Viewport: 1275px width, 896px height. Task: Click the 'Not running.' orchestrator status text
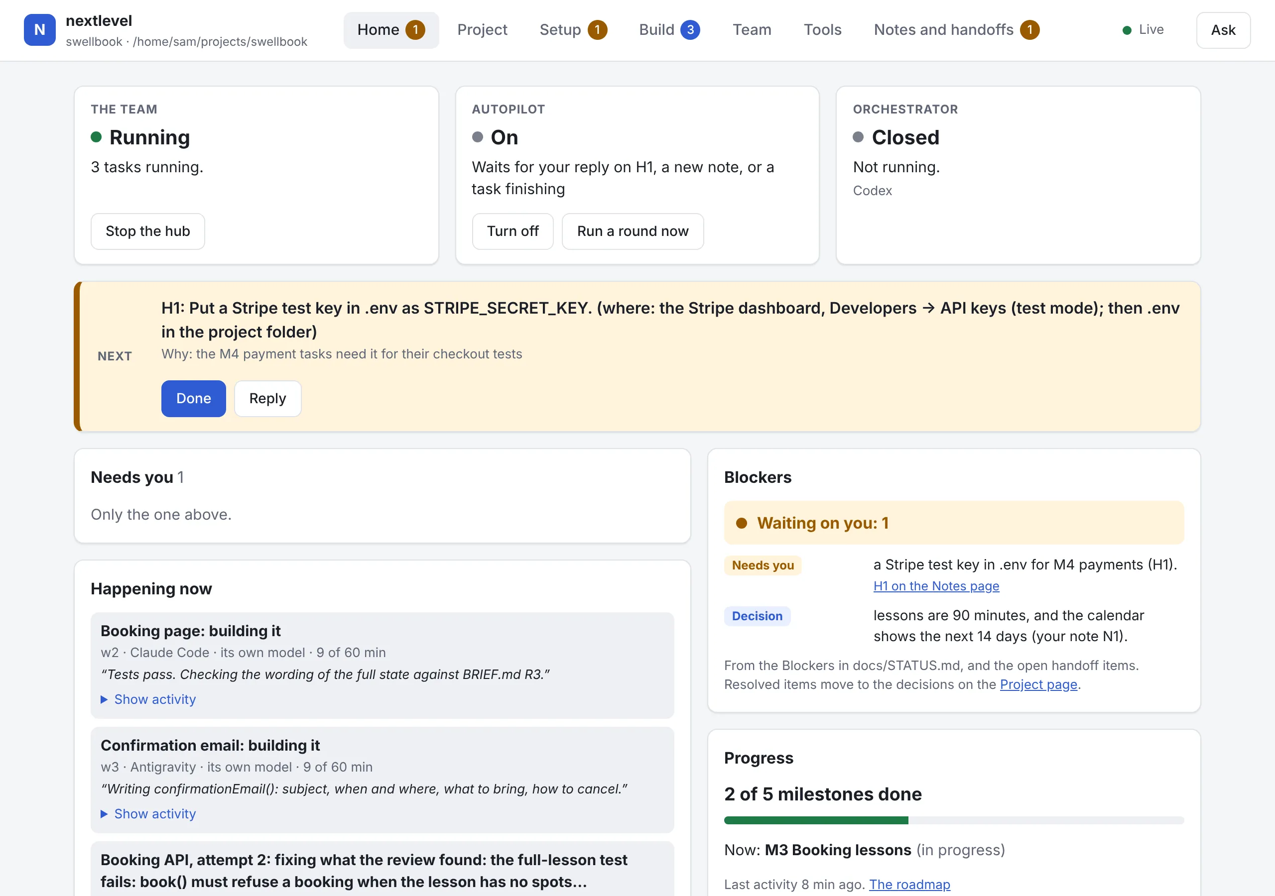[896, 167]
